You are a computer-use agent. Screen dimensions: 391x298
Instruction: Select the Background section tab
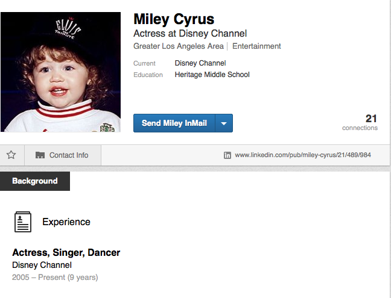click(x=35, y=181)
